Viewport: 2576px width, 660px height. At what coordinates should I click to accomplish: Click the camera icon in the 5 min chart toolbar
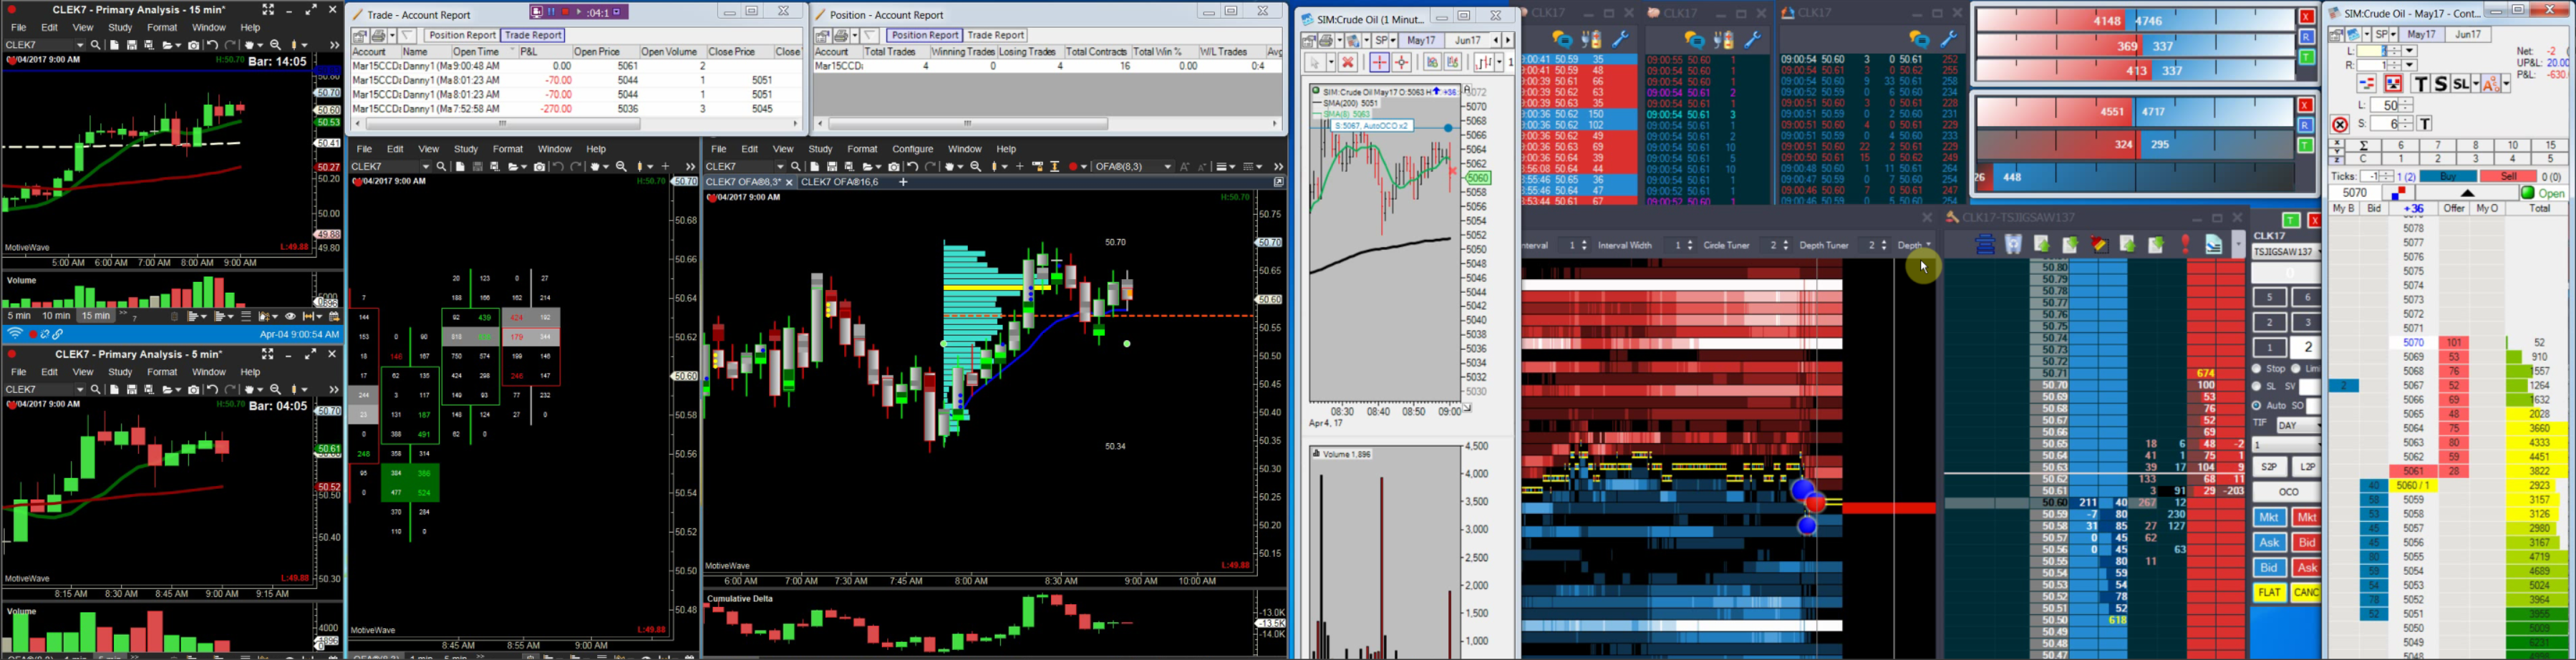[193, 389]
